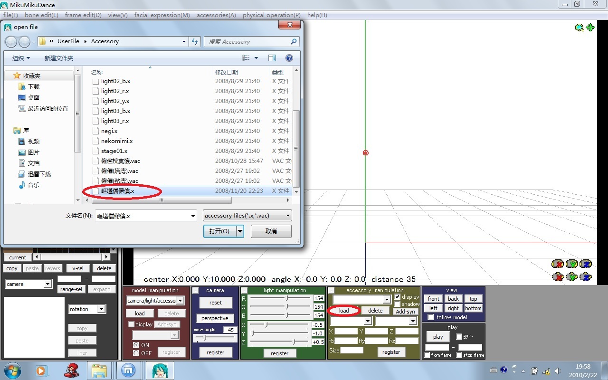608x380 pixels.
Task: Click the magnifier zoom icon in viewport
Action: [579, 28]
